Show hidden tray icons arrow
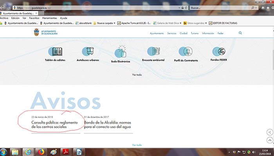 pyautogui.click(x=229, y=152)
